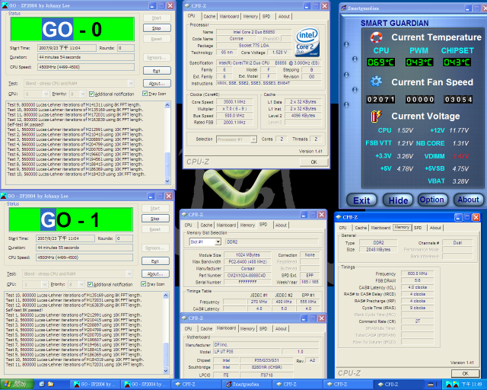Switch to first GO - SP2004 taskbar button
Viewport: 487px width, 390px height.
pyautogui.click(x=94, y=385)
